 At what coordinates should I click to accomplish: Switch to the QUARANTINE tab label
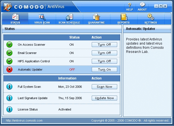96,23
